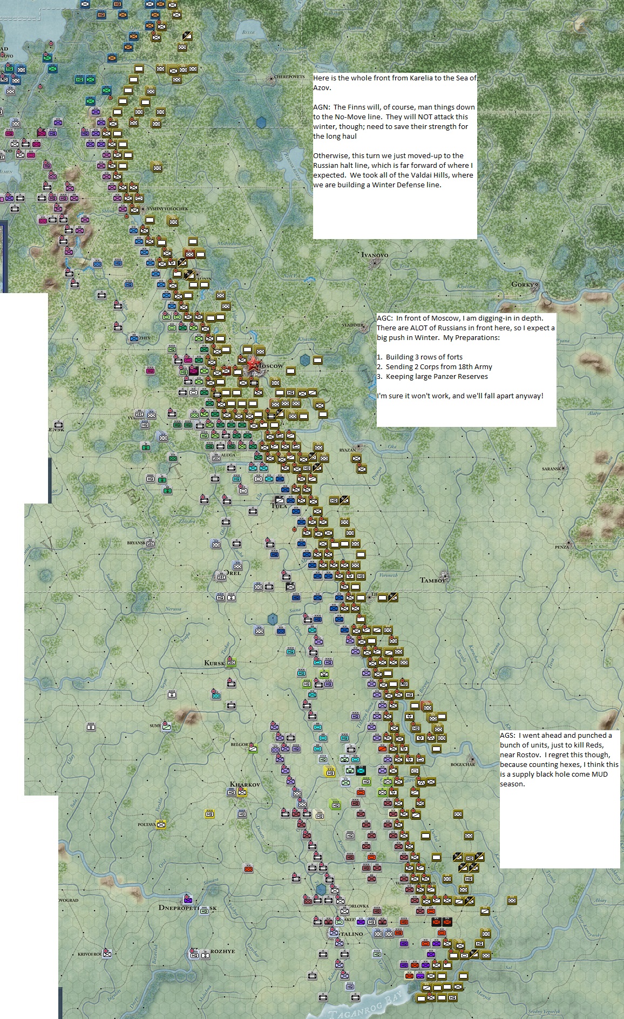Select the Soviet infantry unit at Ryazan
The height and width of the screenshot is (1019, 624).
356,458
